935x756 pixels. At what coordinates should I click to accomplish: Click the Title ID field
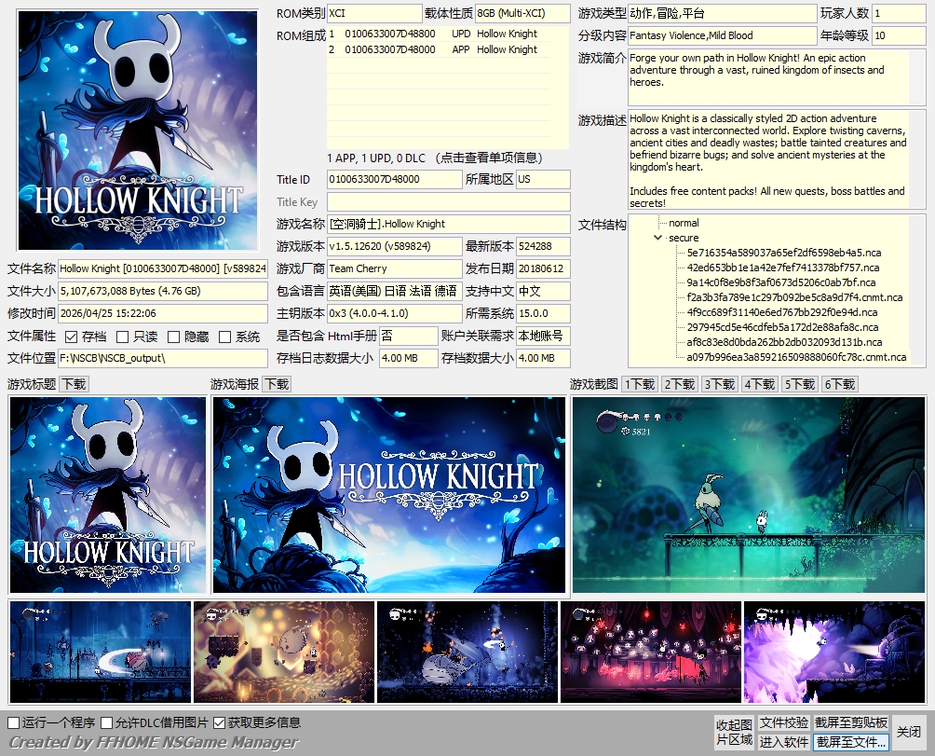click(394, 179)
